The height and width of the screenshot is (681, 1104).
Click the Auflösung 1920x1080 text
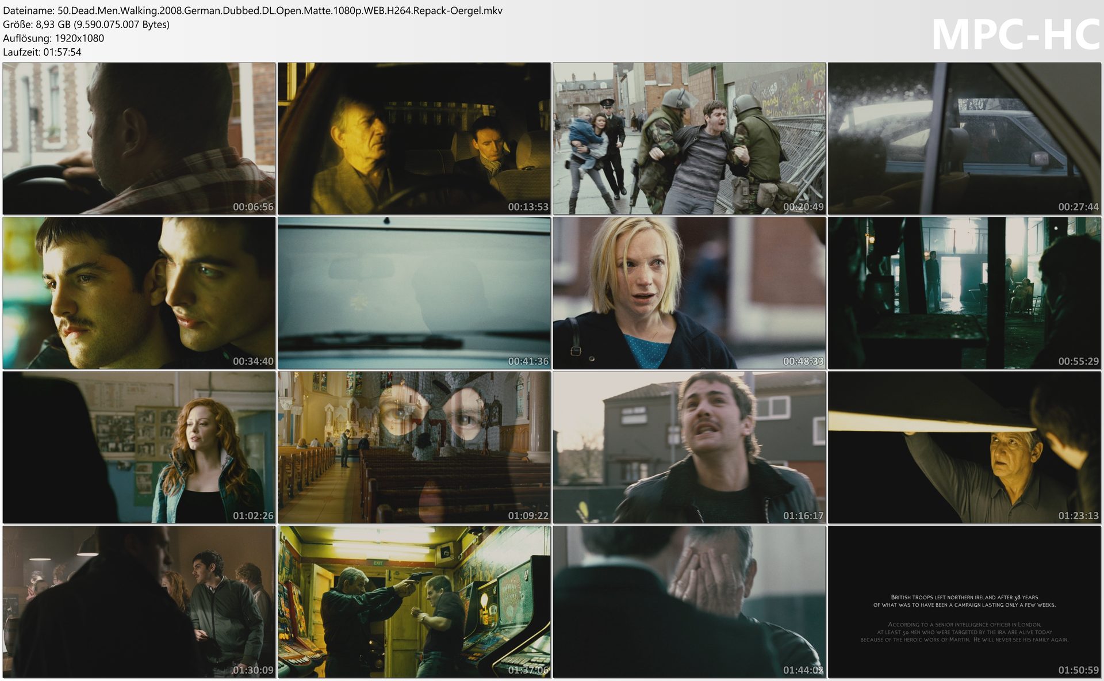point(53,38)
